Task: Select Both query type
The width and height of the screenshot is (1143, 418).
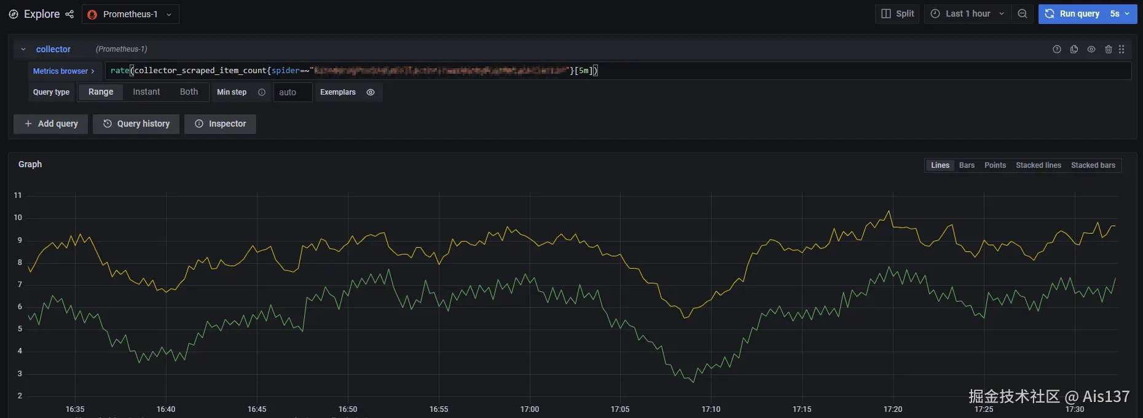Action: coord(189,92)
